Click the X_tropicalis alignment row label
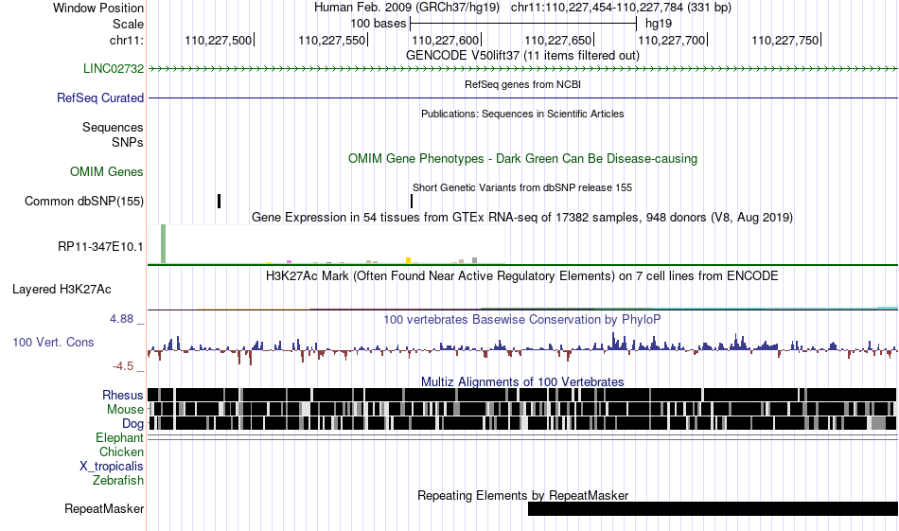Screen dimensions: 899x531 [x=112, y=467]
